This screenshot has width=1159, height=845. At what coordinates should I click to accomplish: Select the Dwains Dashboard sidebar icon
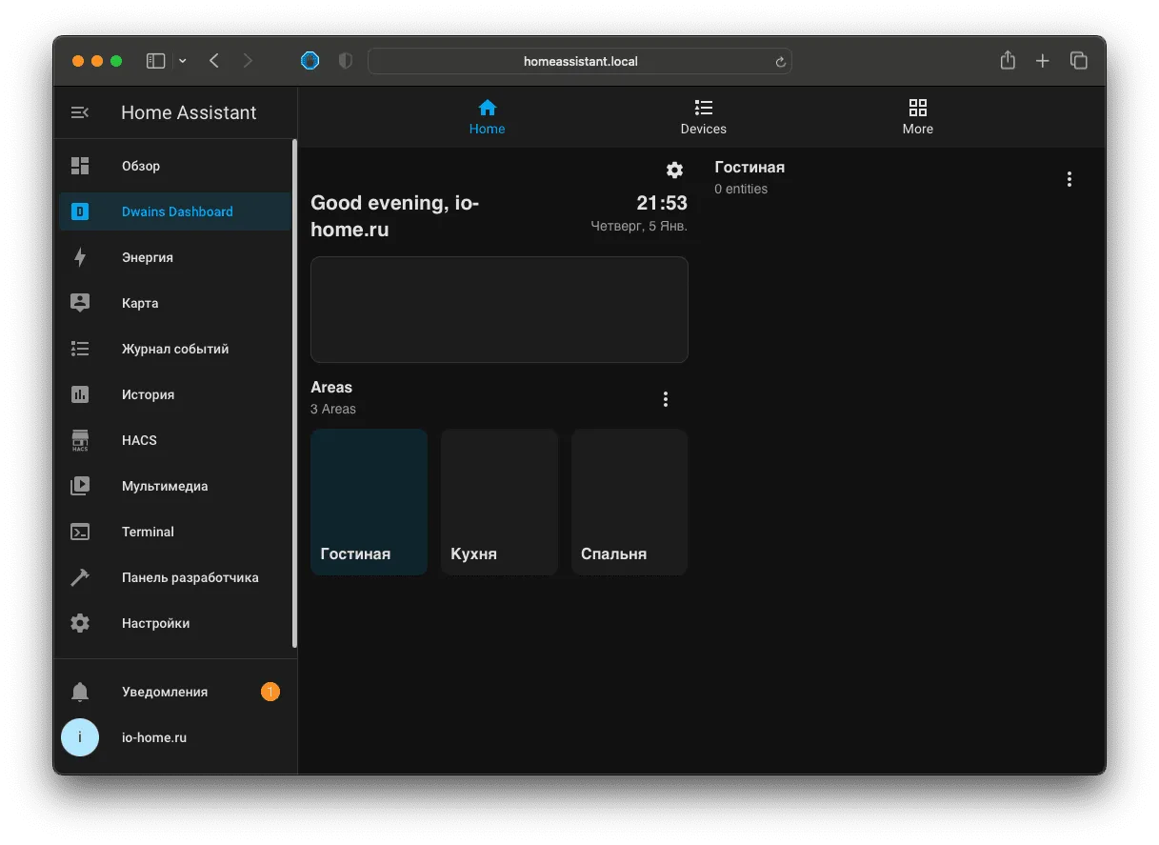coord(80,211)
